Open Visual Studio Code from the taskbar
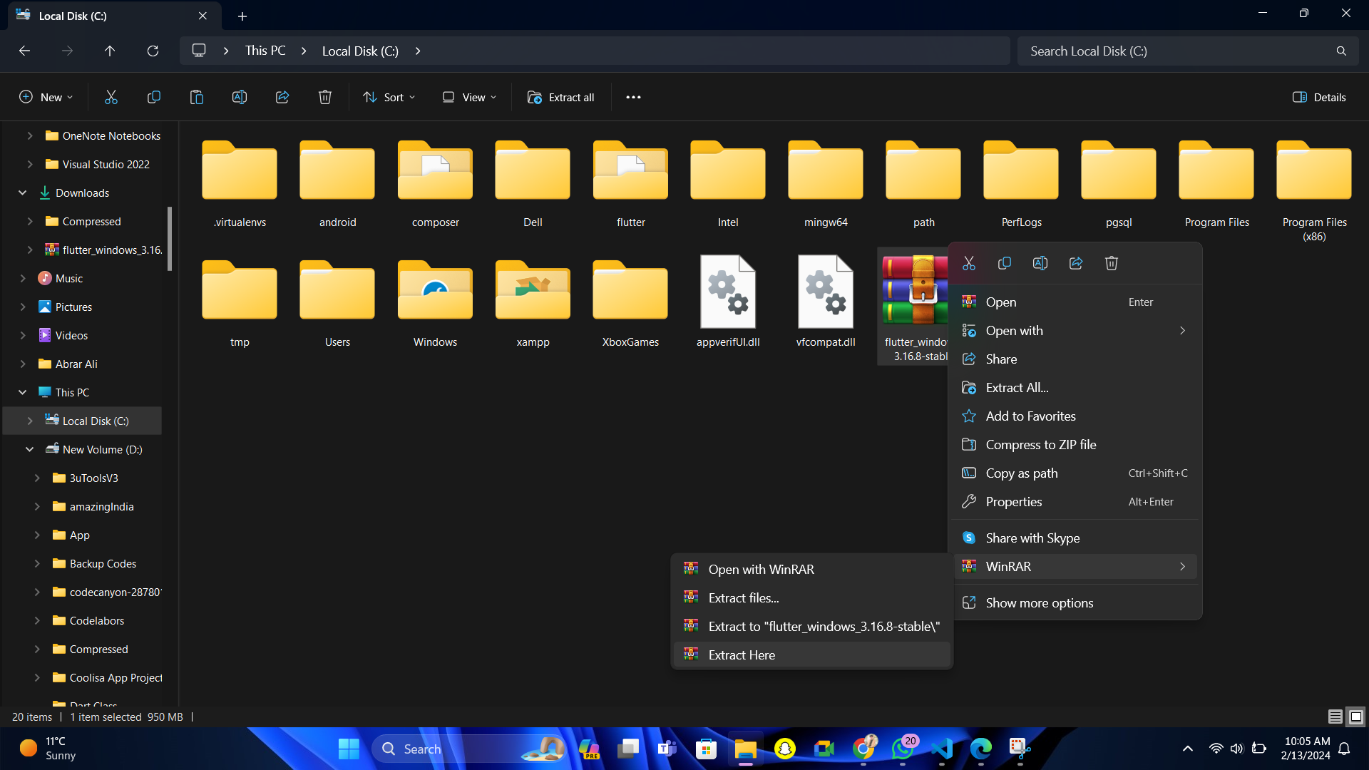 click(x=942, y=749)
